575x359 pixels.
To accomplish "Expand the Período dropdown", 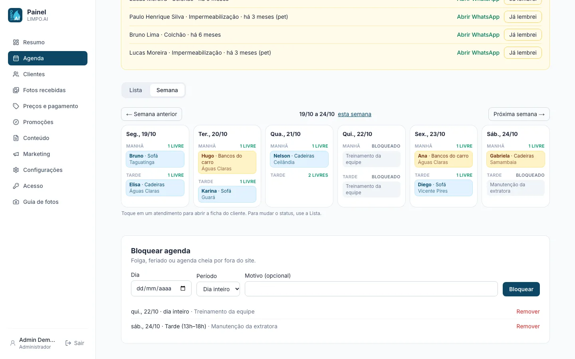I will (x=218, y=289).
